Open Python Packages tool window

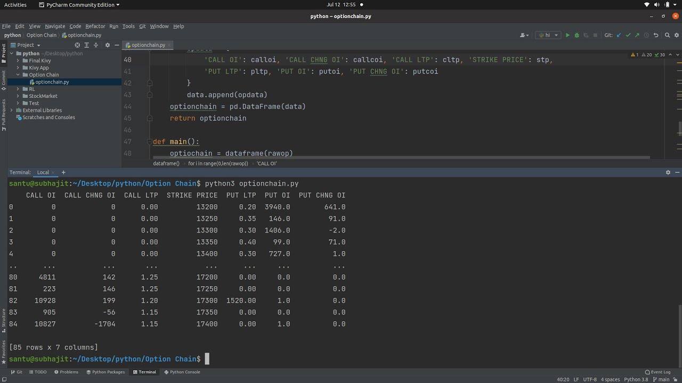[x=105, y=372]
